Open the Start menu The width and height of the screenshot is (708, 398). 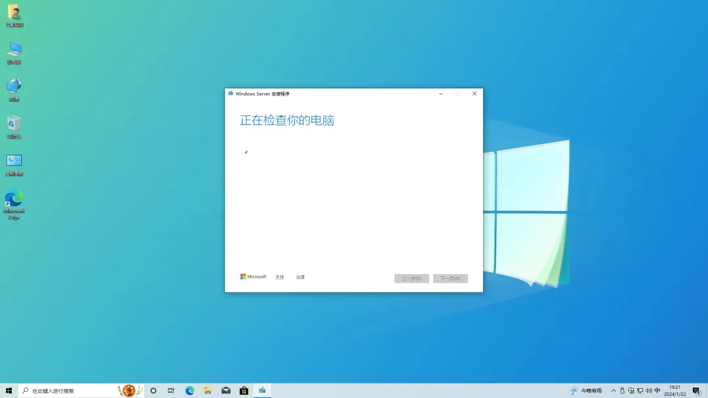click(9, 390)
